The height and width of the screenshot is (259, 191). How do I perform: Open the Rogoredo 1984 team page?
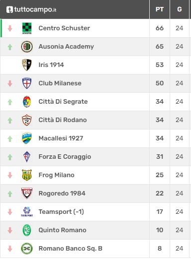(62, 194)
